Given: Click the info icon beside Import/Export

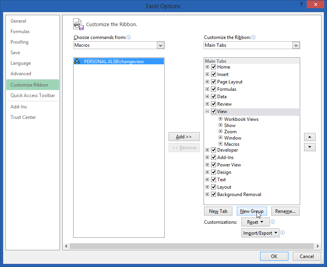Looking at the screenshot, I should click(x=283, y=233).
